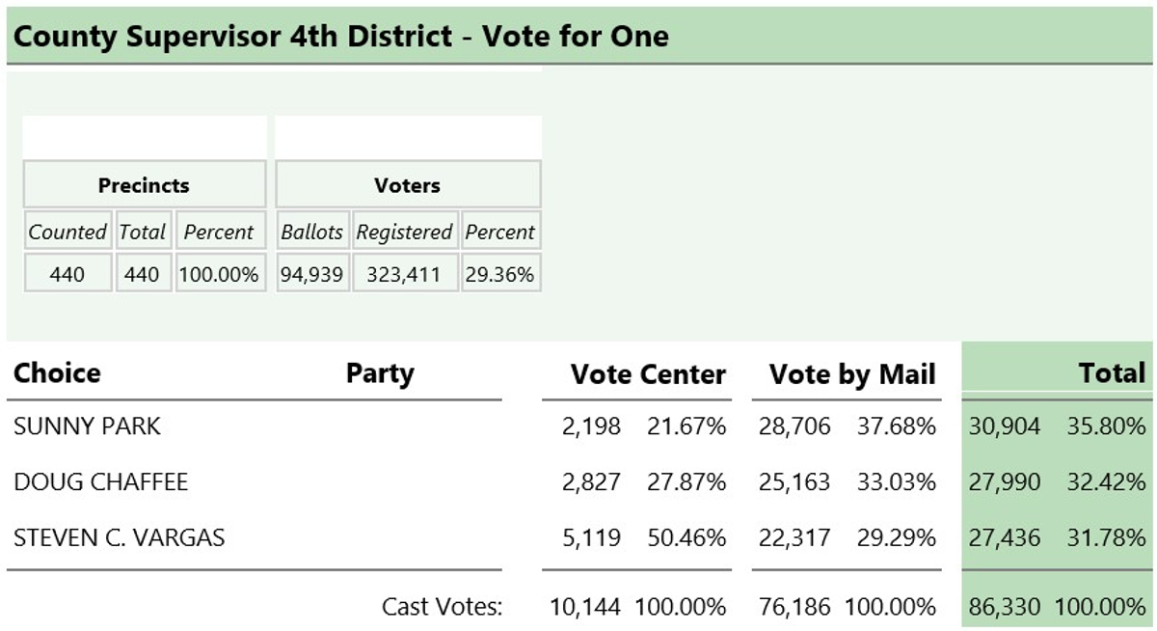Click Doug Chaffee's Vote by Mail count 25,163

pyautogui.click(x=794, y=482)
